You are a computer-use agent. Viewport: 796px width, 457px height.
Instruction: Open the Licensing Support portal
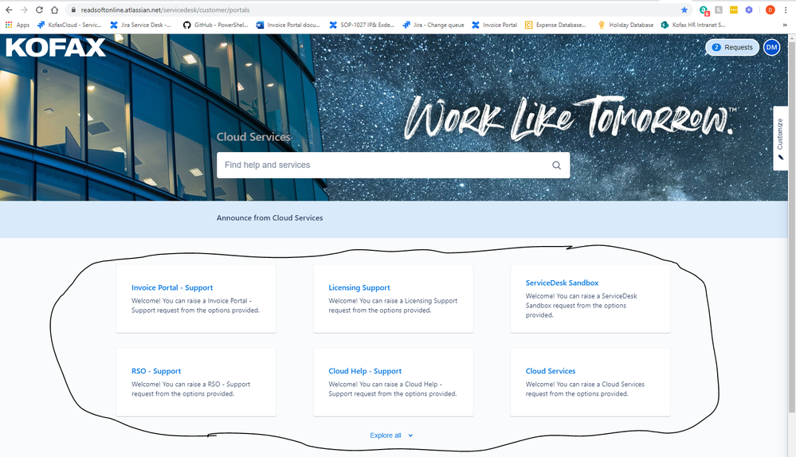click(x=394, y=299)
